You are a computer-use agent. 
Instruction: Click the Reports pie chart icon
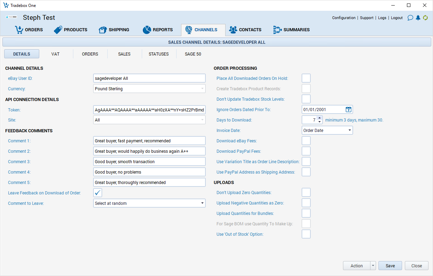pos(147,30)
